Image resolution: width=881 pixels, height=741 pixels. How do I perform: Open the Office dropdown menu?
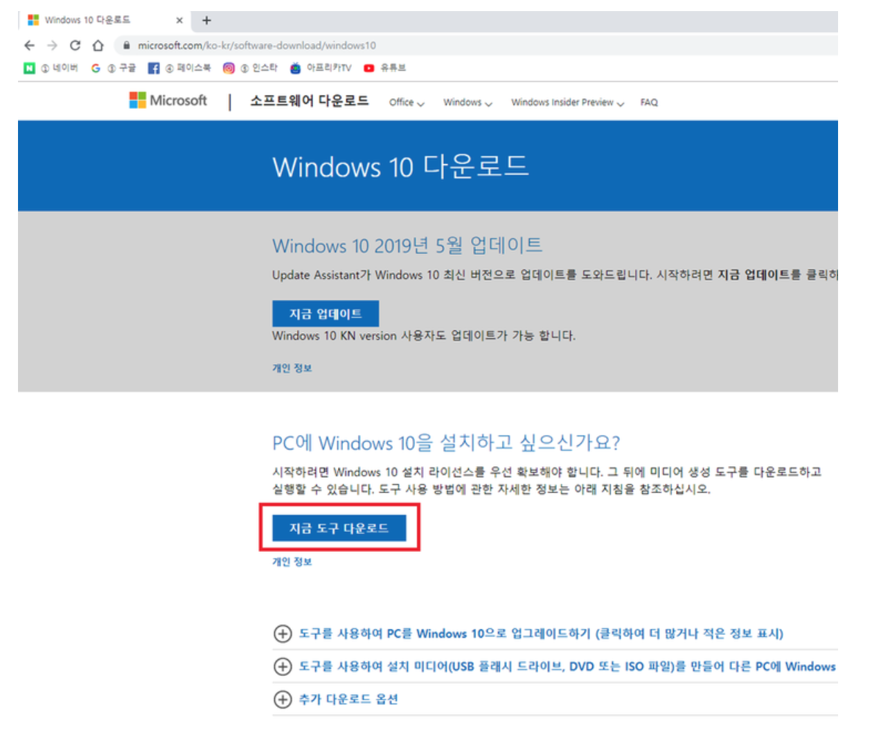pyautogui.click(x=407, y=102)
